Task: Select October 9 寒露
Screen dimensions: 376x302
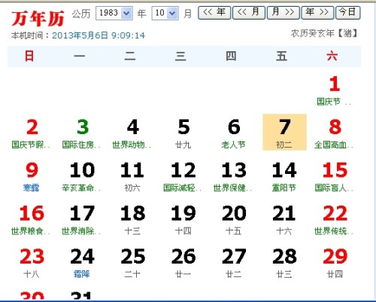Action: click(x=32, y=177)
